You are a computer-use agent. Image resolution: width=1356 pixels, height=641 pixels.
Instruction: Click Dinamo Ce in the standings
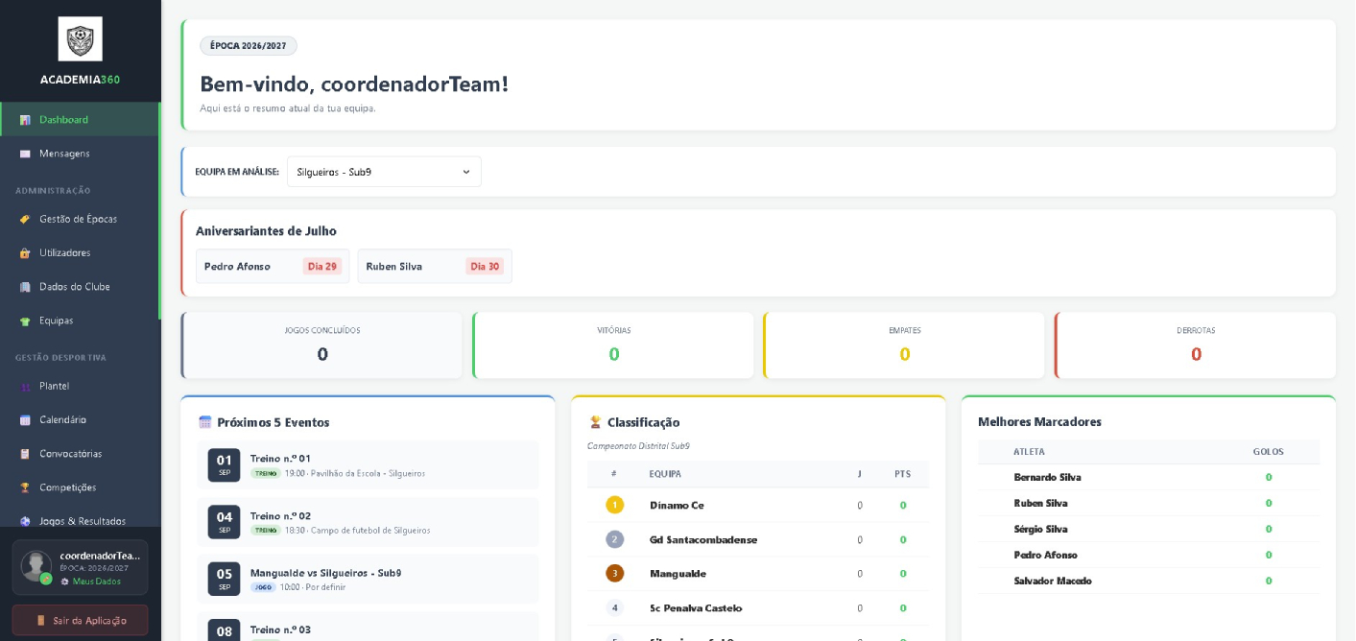[677, 505]
